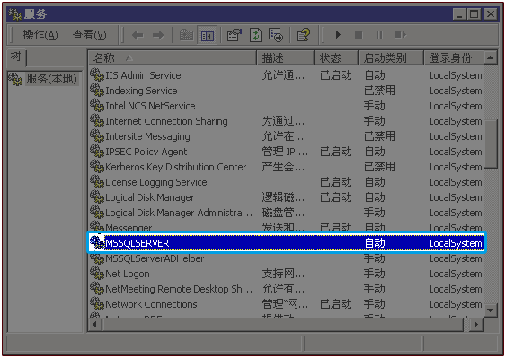
Task: Select the IIS Admin Service row
Action: [x=286, y=75]
